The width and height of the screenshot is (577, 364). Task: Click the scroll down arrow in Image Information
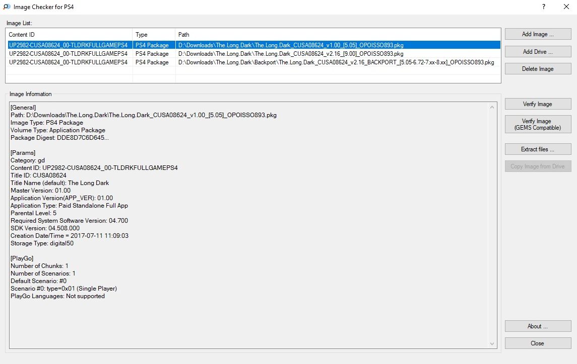tap(492, 344)
